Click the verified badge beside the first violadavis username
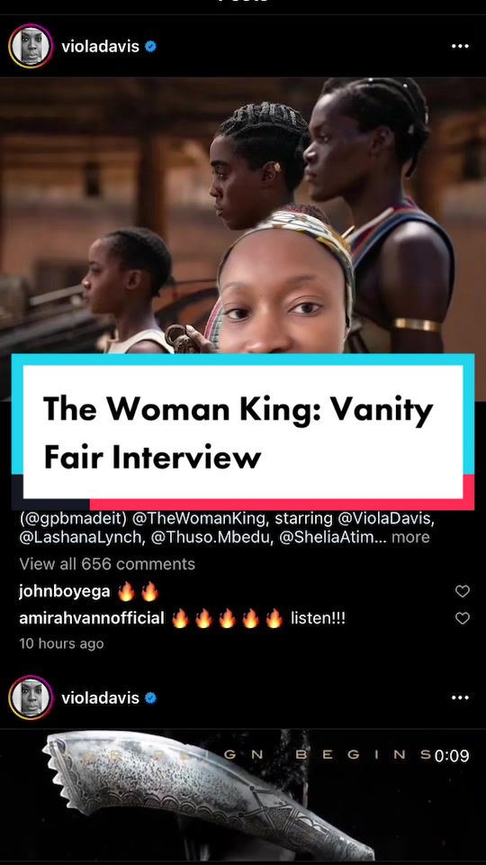The image size is (486, 865). coord(150,47)
